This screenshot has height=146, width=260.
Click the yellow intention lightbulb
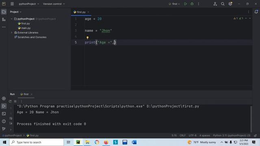(x=87, y=38)
